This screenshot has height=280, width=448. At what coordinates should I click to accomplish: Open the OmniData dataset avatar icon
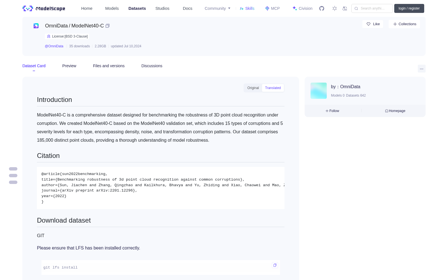tap(36, 26)
